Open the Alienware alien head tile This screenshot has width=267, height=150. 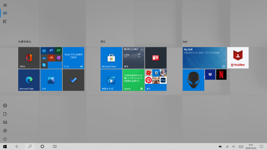pyautogui.click(x=194, y=80)
